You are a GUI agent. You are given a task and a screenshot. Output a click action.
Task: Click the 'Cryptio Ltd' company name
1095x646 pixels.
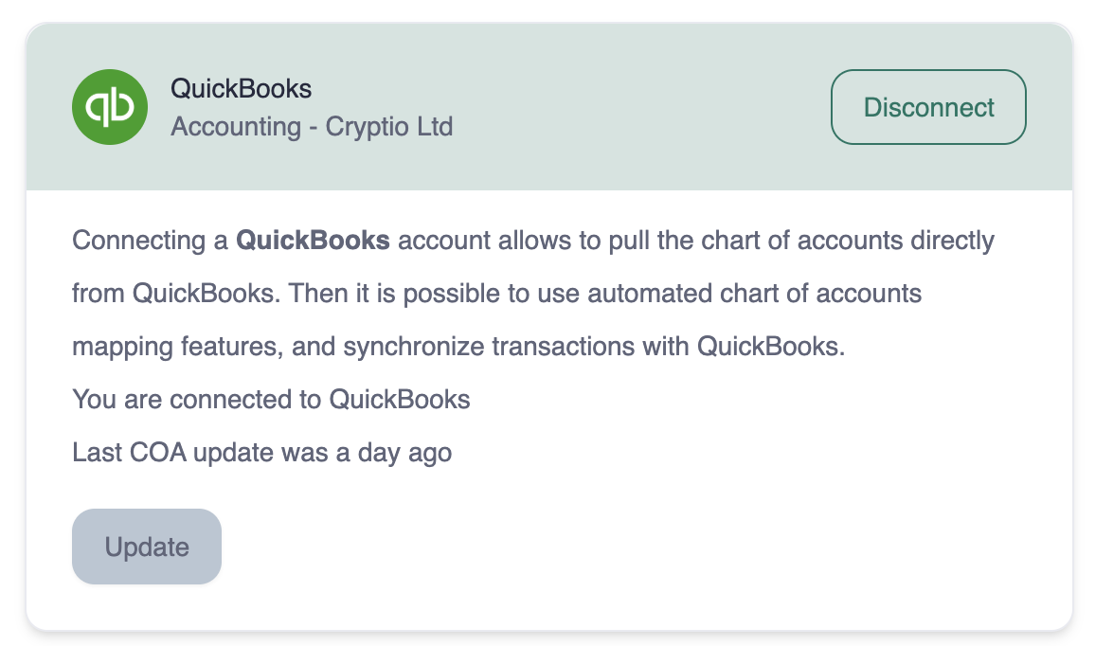(x=389, y=126)
